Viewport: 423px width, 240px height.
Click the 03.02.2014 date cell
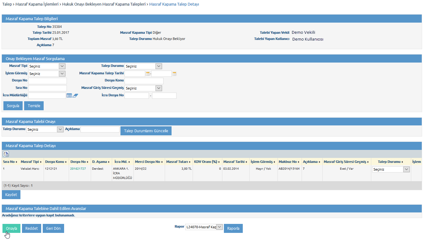231,168
